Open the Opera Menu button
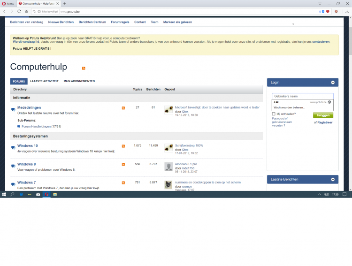 click(x=8, y=4)
